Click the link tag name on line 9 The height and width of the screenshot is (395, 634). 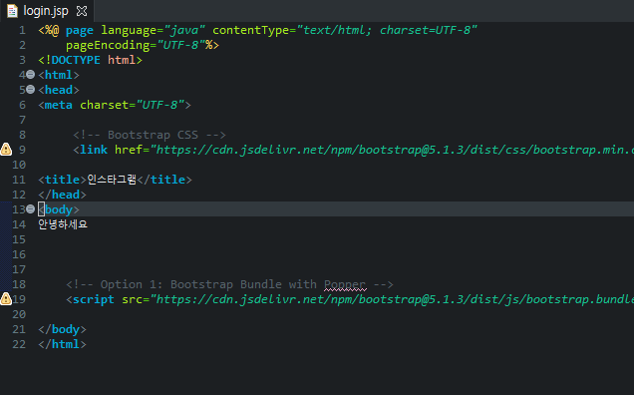94,150
